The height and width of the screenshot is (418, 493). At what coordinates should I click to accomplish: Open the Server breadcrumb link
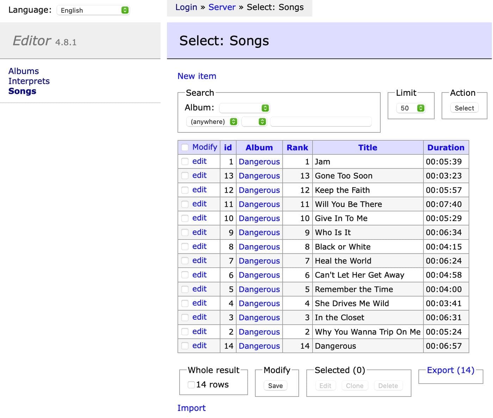tap(222, 7)
